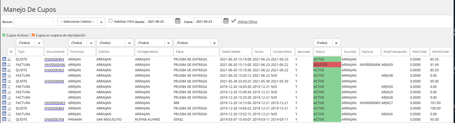Open document ENX0000904 link
Screen dimensions: 455x123
coord(54,59)
